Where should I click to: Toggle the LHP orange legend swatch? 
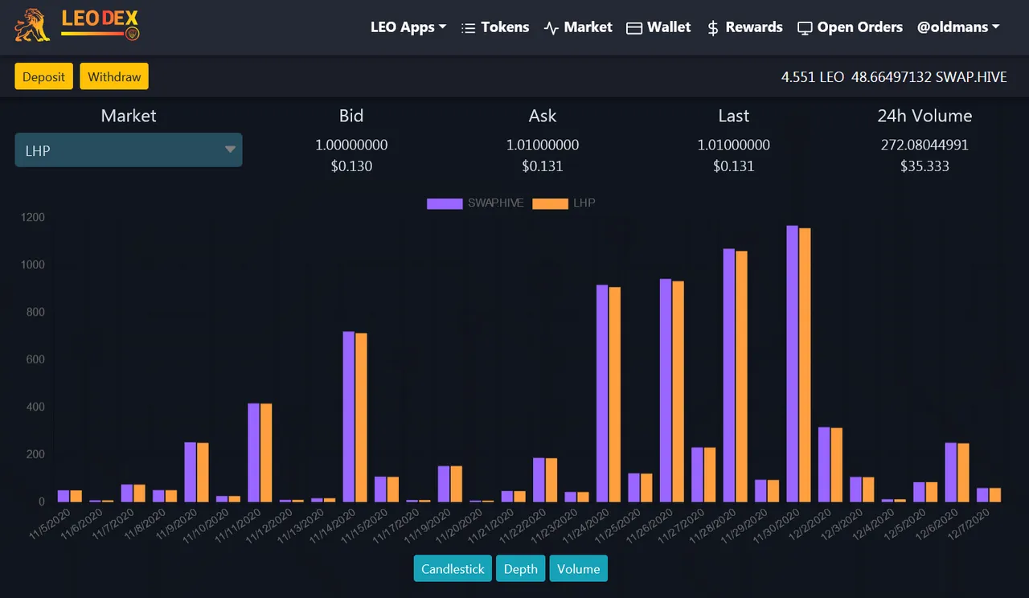coord(551,203)
